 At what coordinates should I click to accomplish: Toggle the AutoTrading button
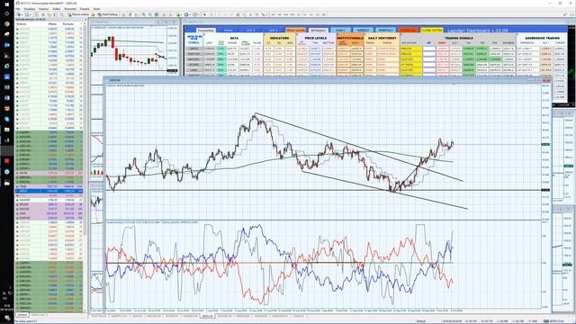tap(107, 14)
